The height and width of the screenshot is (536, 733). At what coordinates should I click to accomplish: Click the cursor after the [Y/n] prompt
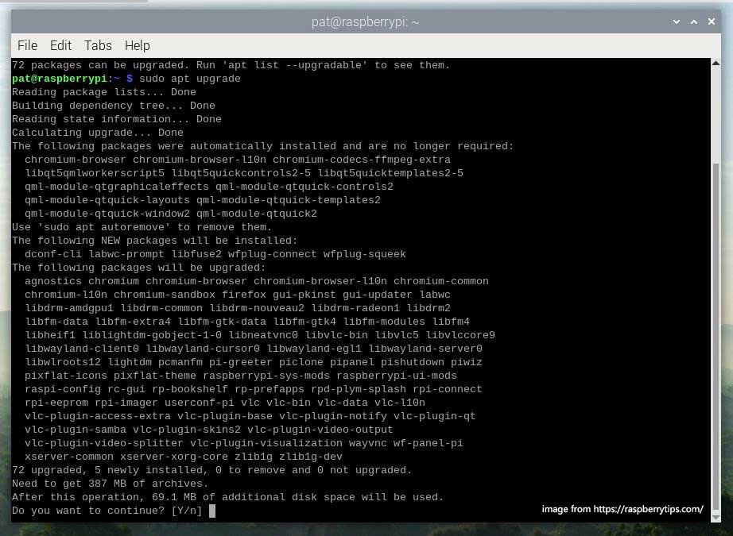point(212,511)
